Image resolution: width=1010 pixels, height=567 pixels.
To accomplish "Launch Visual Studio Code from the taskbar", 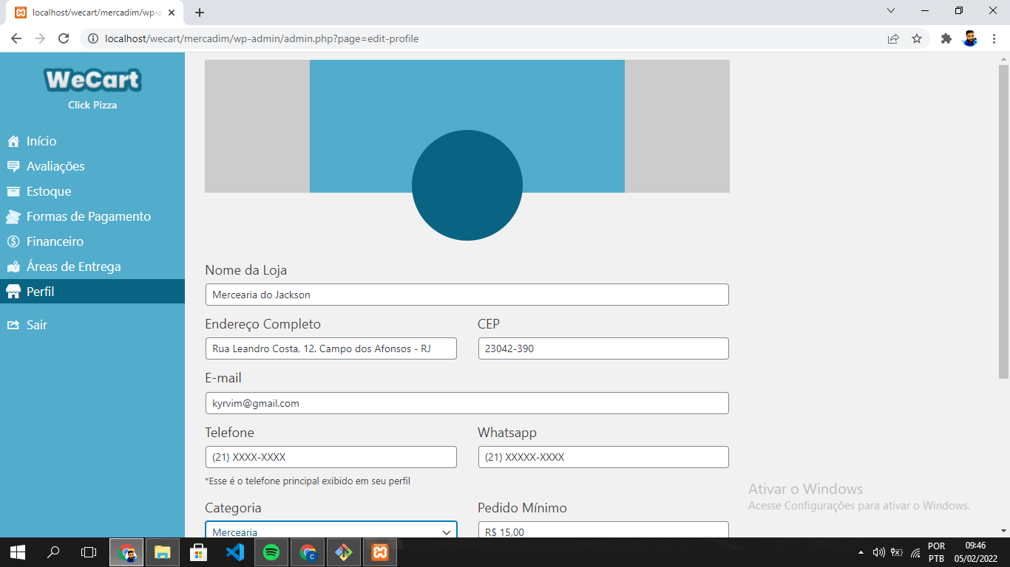I will (235, 551).
